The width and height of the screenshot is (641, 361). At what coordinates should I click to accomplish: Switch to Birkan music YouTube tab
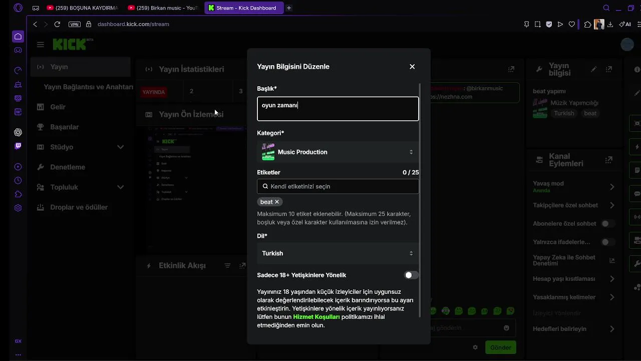163,8
